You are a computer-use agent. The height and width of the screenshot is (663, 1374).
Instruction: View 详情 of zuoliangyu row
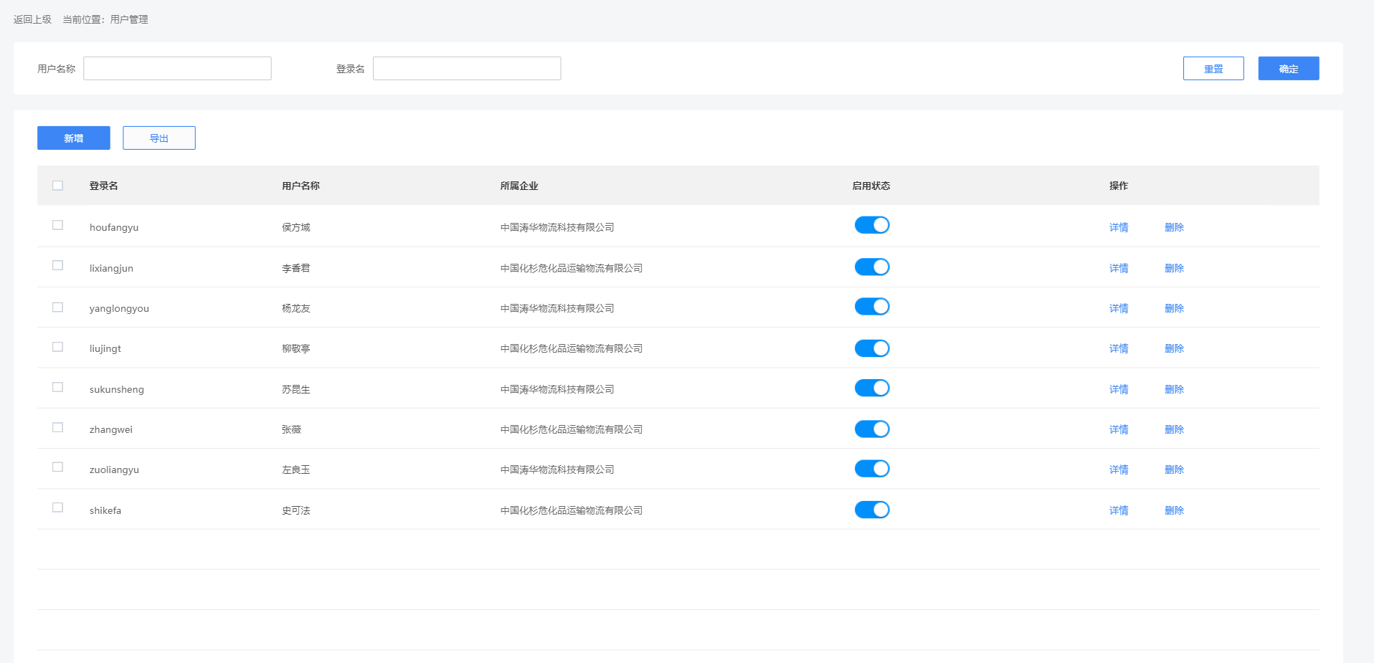pyautogui.click(x=1119, y=469)
